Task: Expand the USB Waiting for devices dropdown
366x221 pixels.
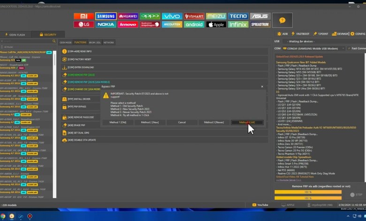Action: (324, 41)
